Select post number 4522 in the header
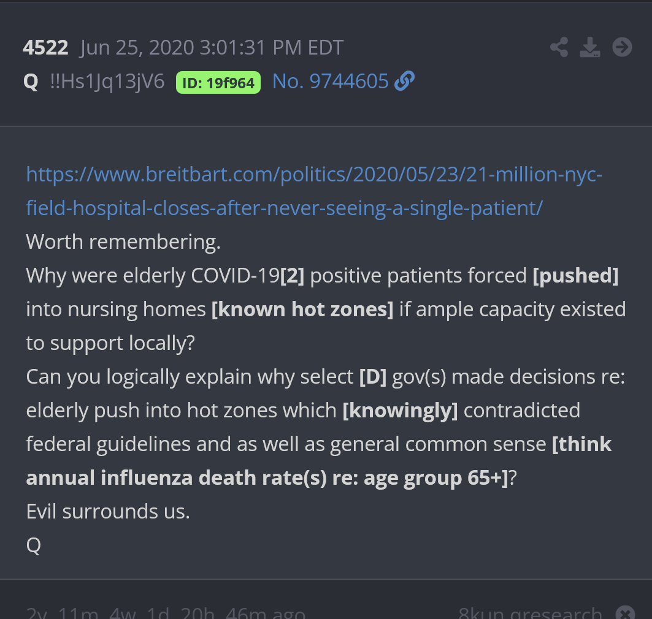 45,48
